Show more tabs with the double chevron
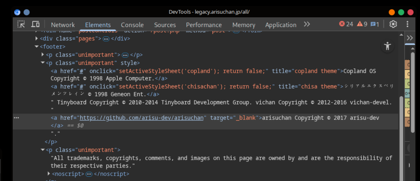Viewport: 420px width, 181px height. [307, 24]
